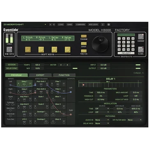
Task: Click the delay TIME 103.4 ms field
Action: [x=101, y=92]
